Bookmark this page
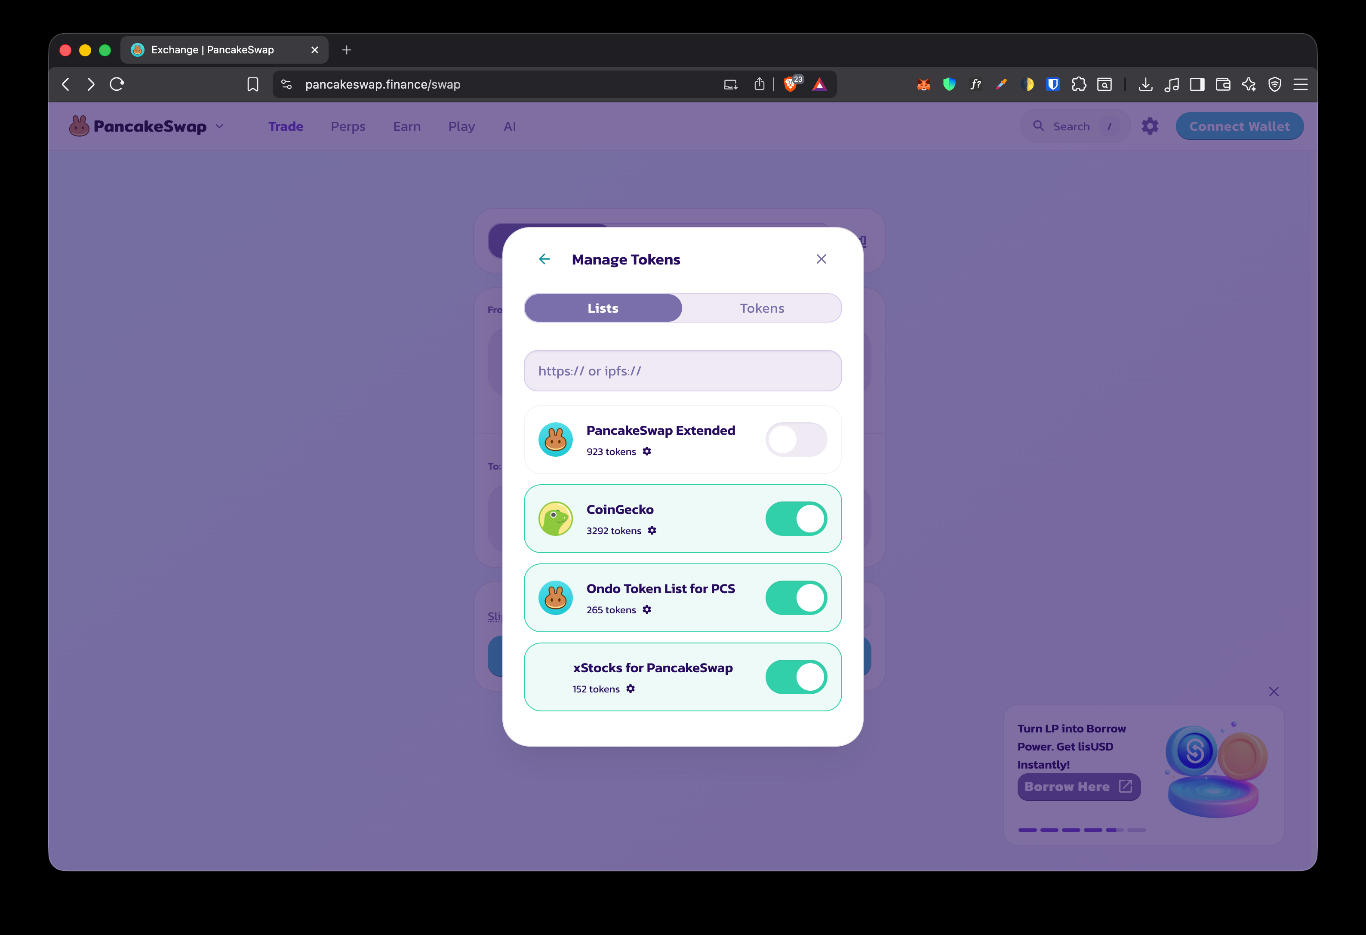 (x=253, y=85)
